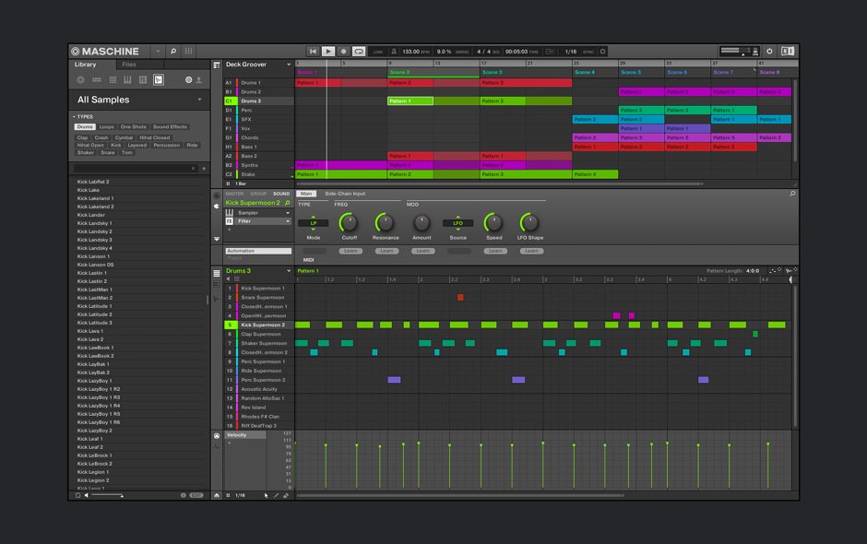867x544 pixels.
Task: Toggle browser prehear speaker icon
Action: [x=87, y=495]
